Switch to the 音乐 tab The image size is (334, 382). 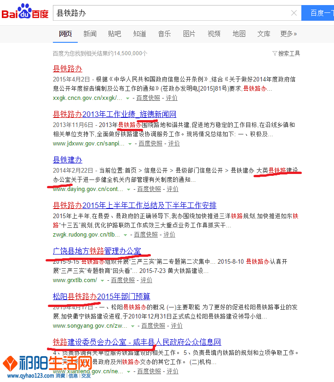(164, 34)
